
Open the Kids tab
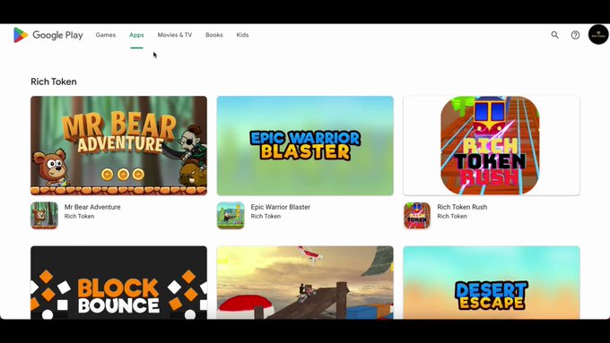242,35
